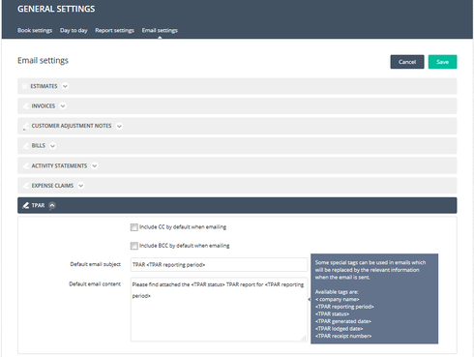This screenshot has height=357, width=474.
Task: Select the Email settings tab
Action: 160,30
